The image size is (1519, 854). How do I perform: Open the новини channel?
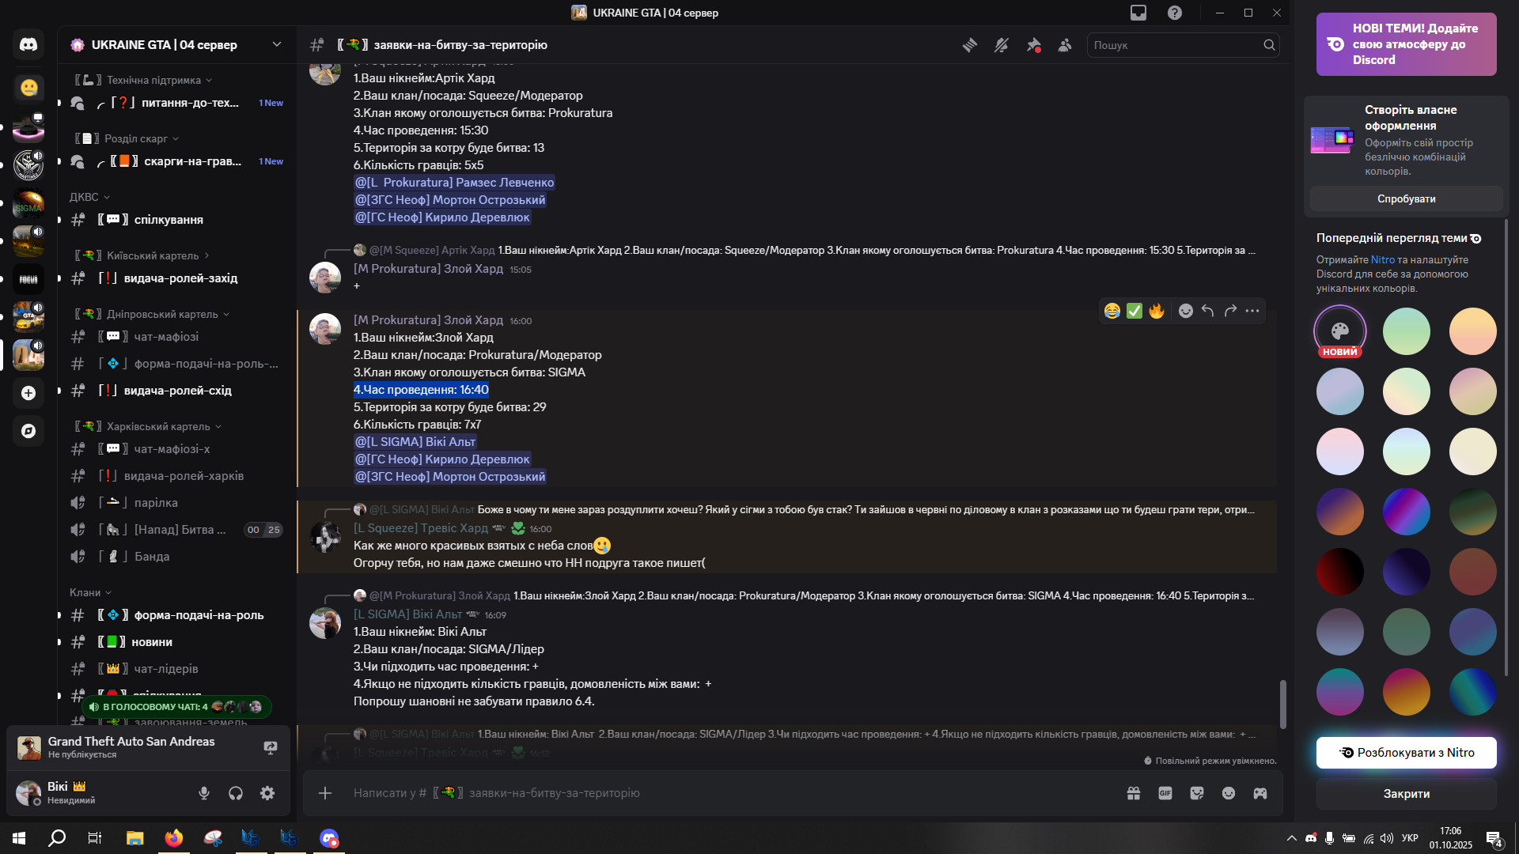(x=176, y=642)
